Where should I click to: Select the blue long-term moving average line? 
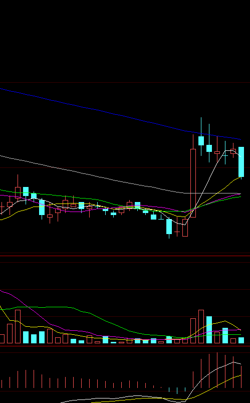click(x=121, y=114)
